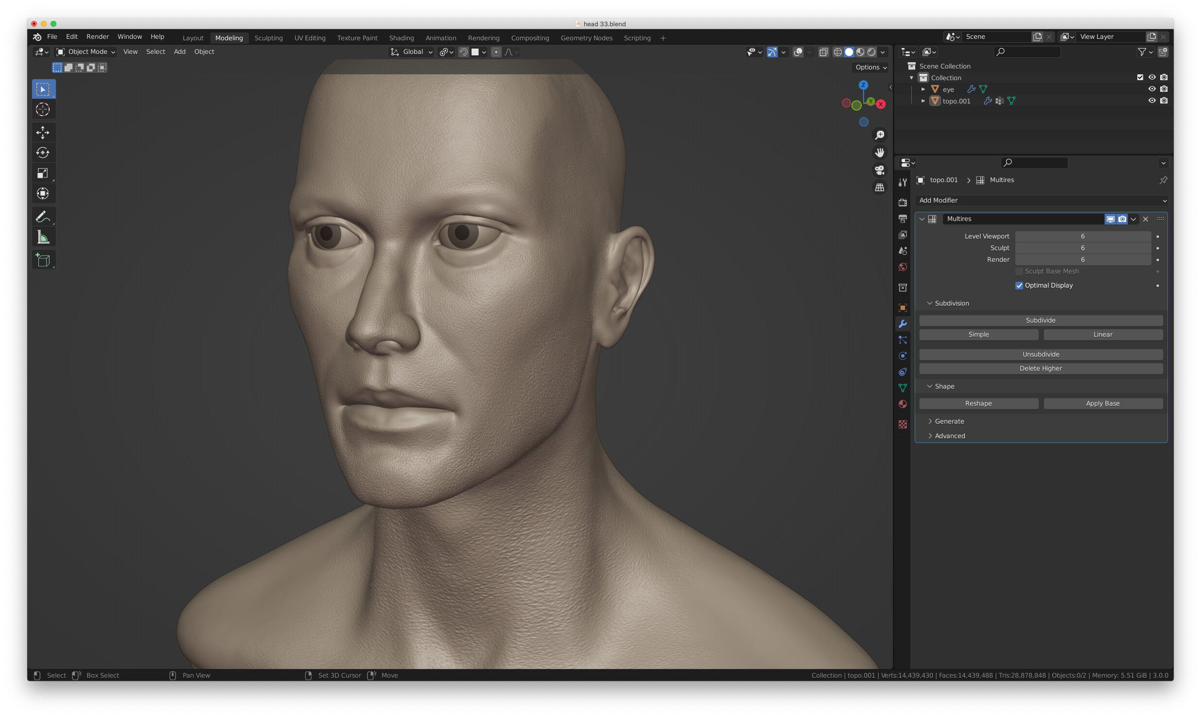Toggle Multires modifier visibility in viewport
This screenshot has height=717, width=1201.
click(1111, 219)
